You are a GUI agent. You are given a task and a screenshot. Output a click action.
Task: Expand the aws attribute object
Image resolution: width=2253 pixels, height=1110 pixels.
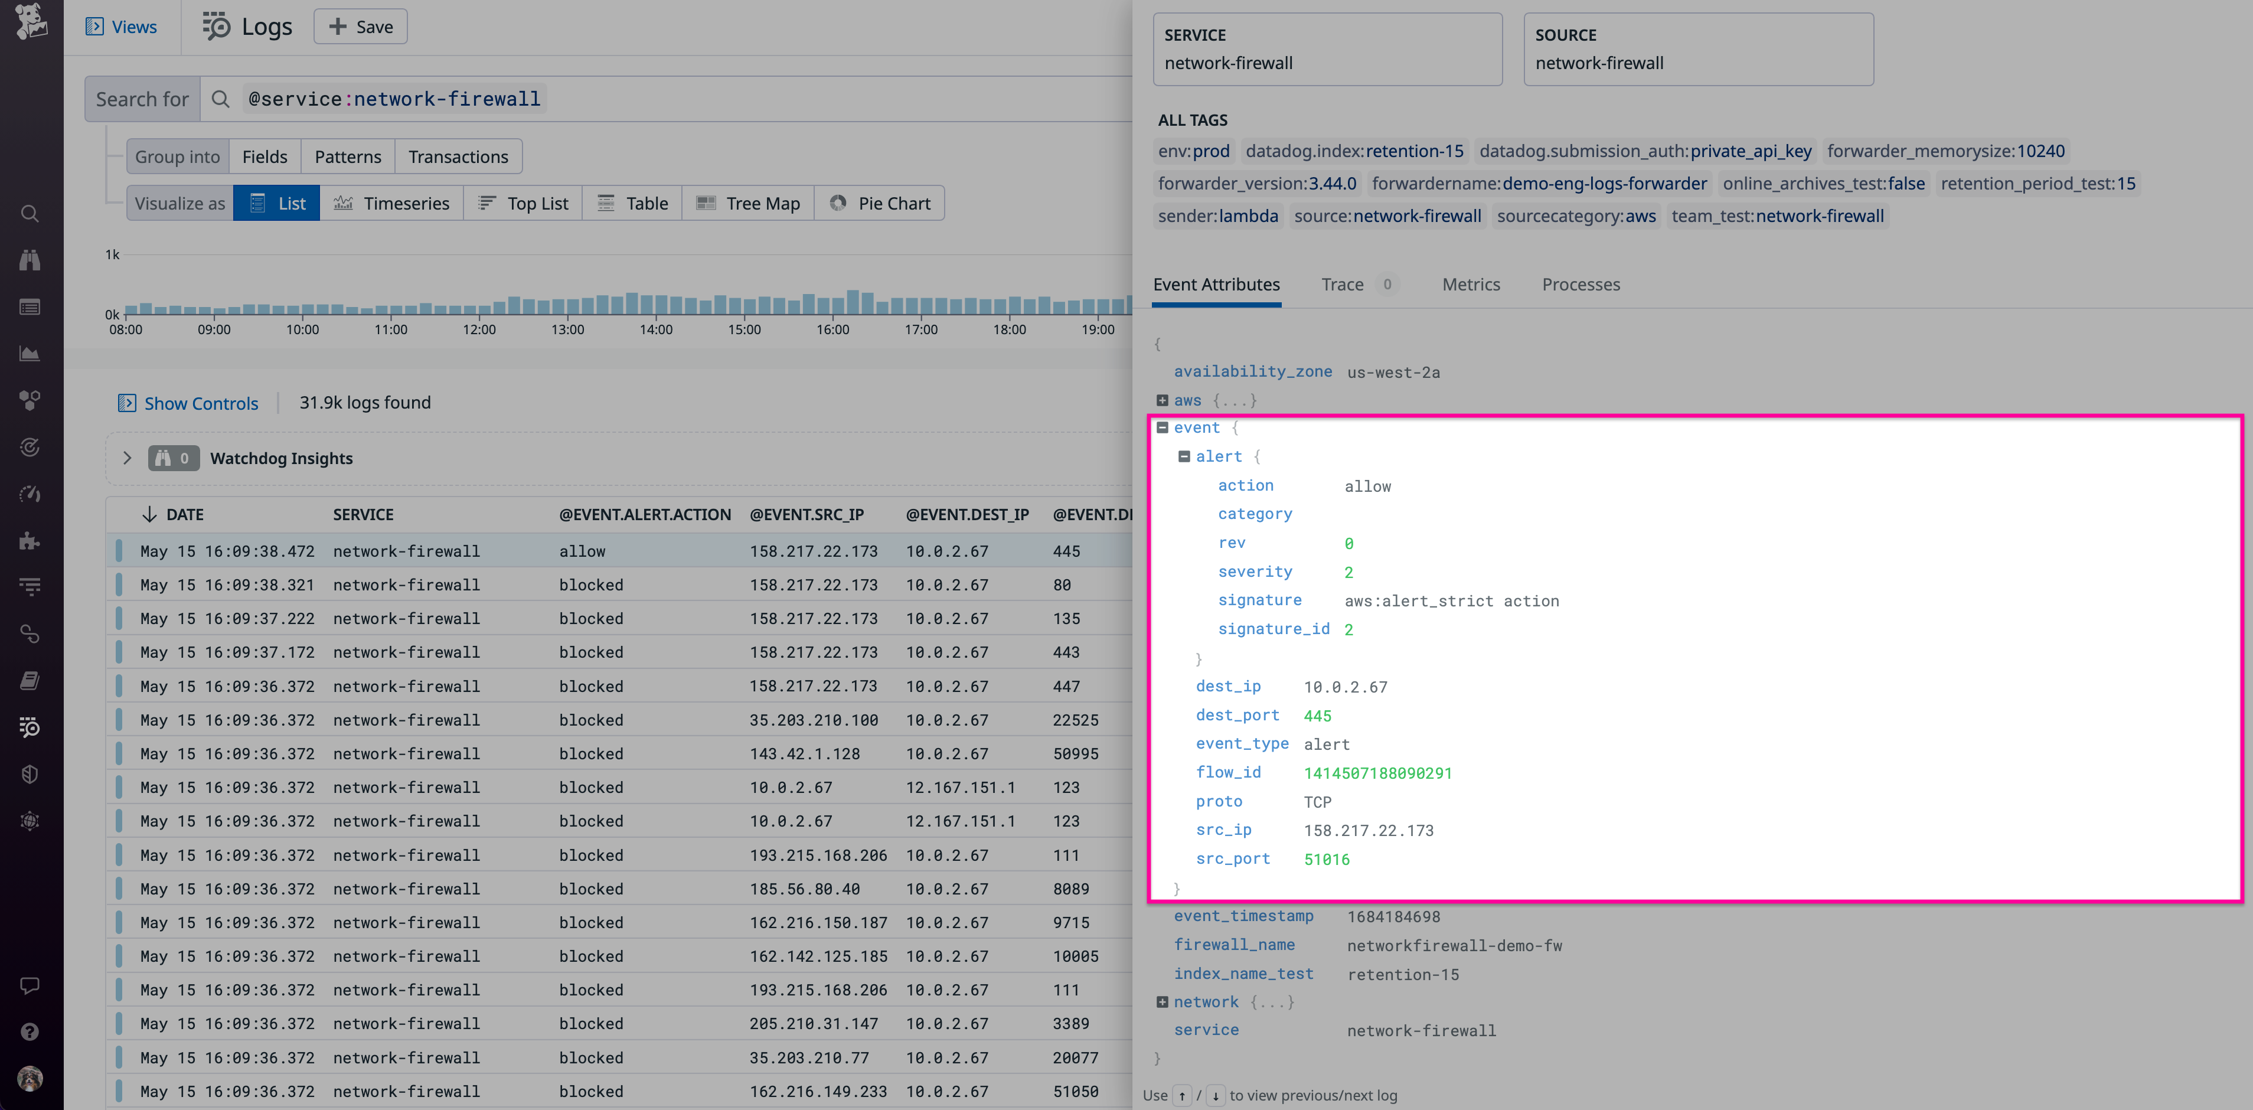point(1163,400)
